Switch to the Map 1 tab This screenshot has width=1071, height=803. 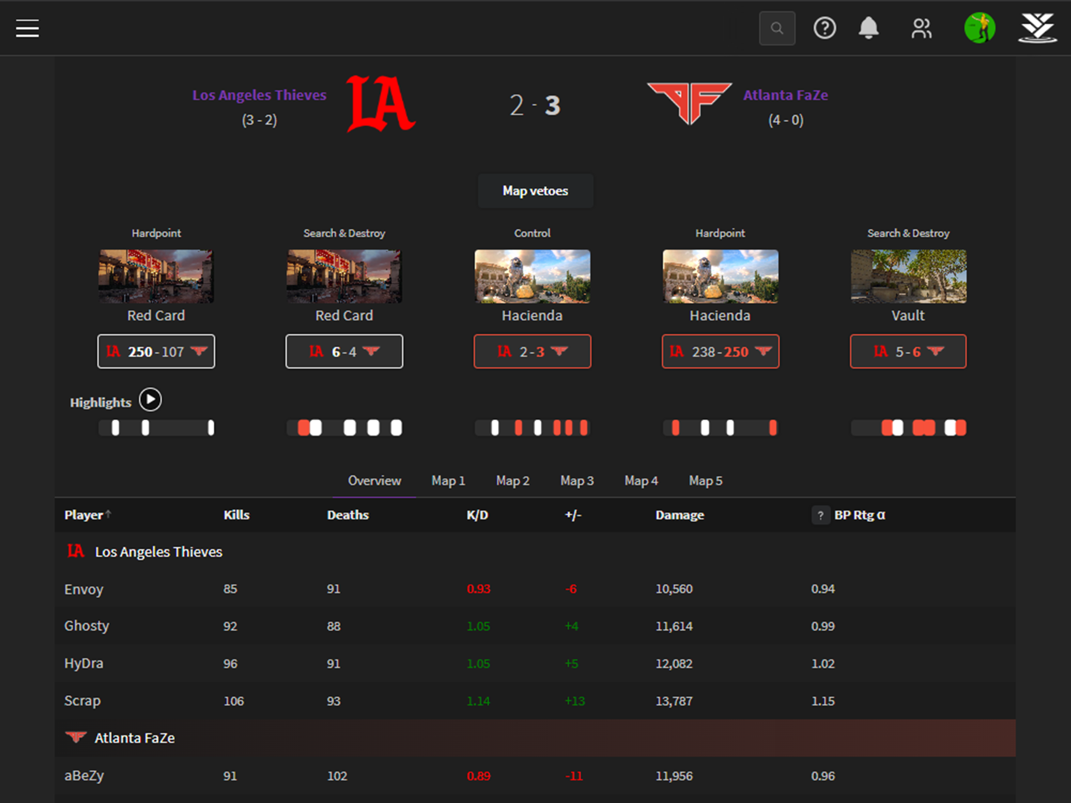tap(448, 480)
